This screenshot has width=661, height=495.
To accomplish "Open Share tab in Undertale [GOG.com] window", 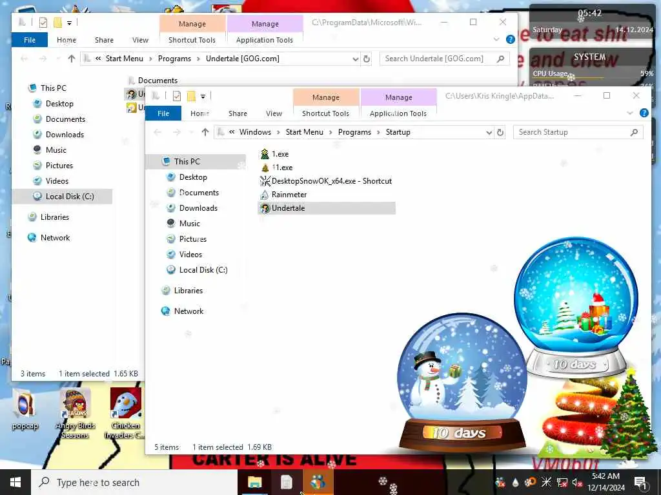I will tap(104, 40).
